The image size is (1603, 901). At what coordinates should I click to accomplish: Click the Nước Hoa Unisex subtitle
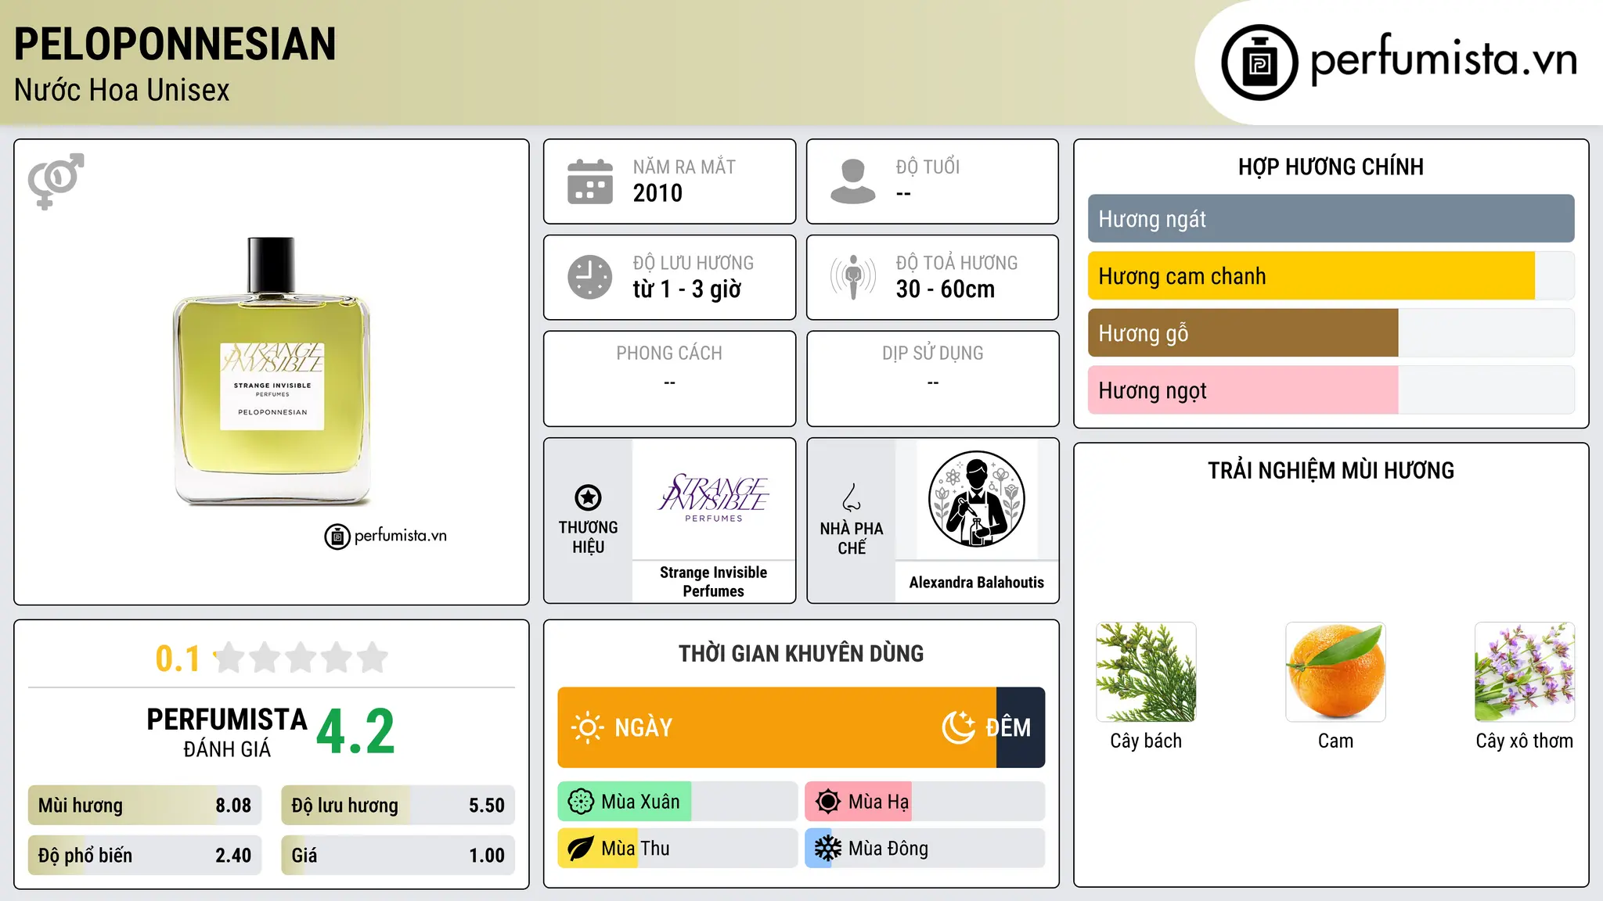tap(122, 91)
